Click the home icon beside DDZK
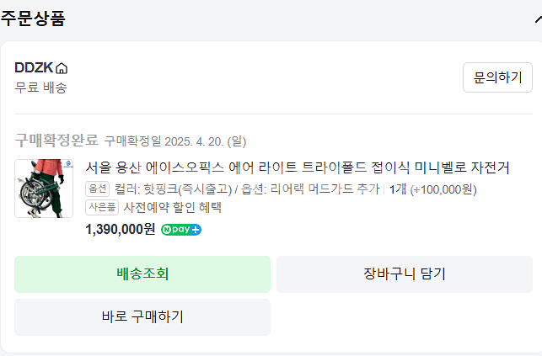542x356 pixels. 62,68
